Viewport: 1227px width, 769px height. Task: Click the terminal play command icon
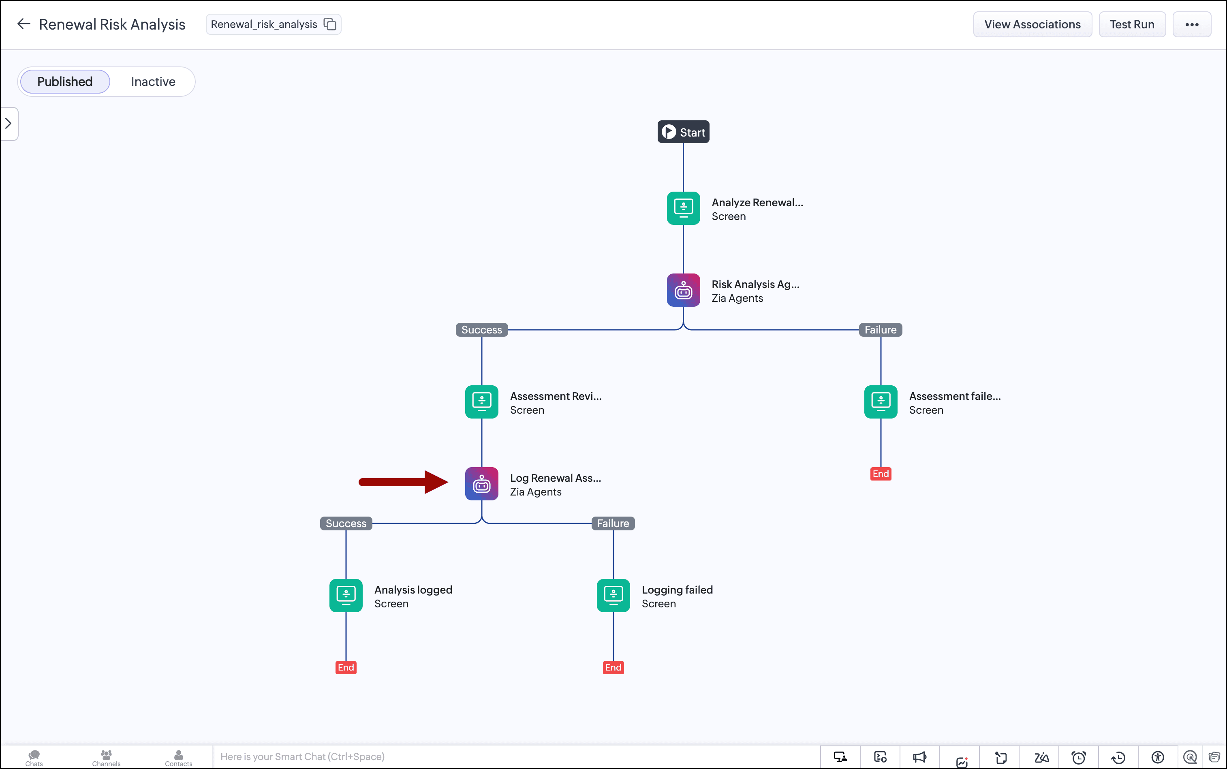tap(880, 757)
